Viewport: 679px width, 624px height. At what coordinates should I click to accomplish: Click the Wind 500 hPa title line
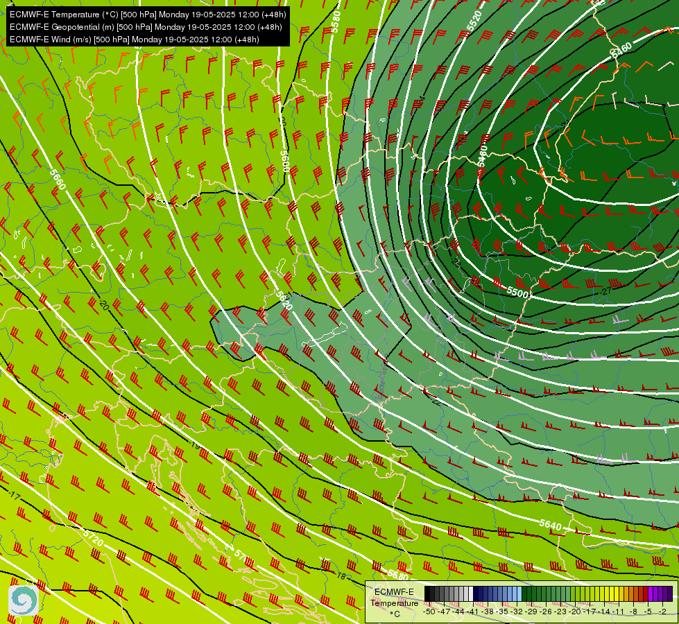pyautogui.click(x=135, y=40)
